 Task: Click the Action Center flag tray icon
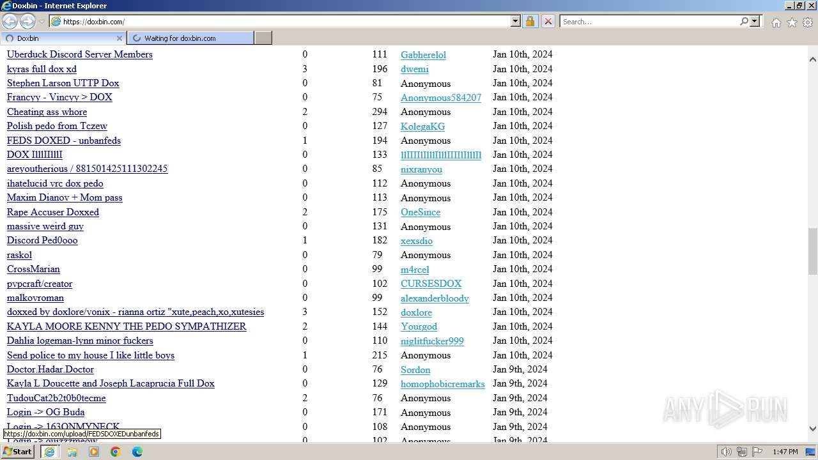tap(757, 452)
